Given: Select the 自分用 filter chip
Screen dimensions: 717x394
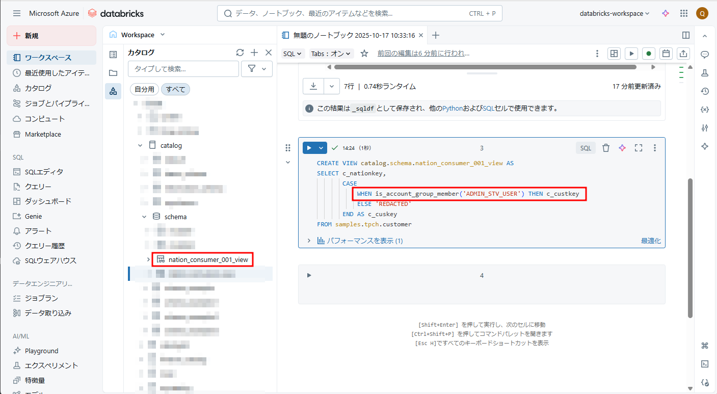Looking at the screenshot, I should (x=144, y=89).
